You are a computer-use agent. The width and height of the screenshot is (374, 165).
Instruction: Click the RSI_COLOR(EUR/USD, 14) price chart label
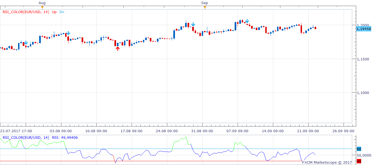[26, 12]
